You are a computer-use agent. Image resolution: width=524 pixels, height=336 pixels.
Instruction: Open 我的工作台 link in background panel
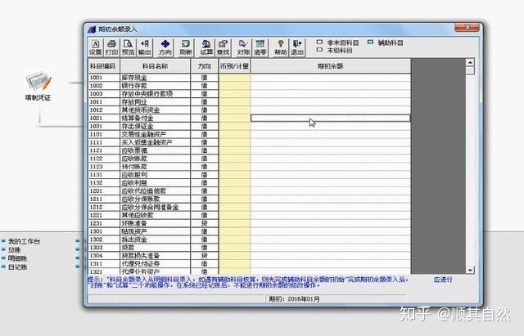[24, 241]
